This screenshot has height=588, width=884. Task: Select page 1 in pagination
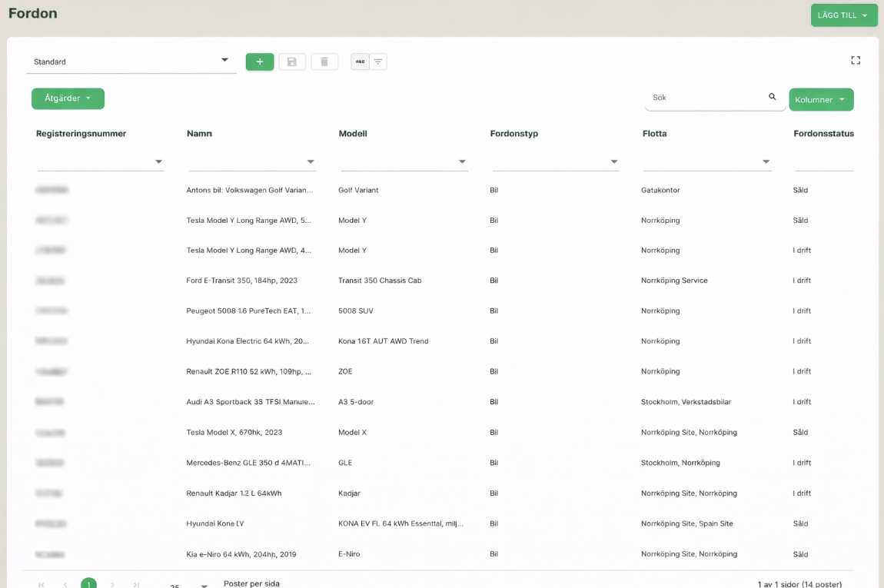pyautogui.click(x=89, y=584)
